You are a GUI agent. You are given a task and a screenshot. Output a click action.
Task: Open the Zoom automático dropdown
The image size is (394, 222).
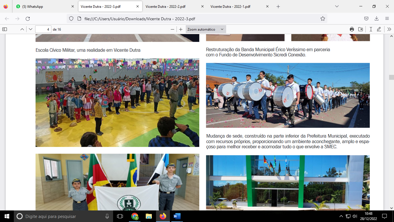[206, 29]
